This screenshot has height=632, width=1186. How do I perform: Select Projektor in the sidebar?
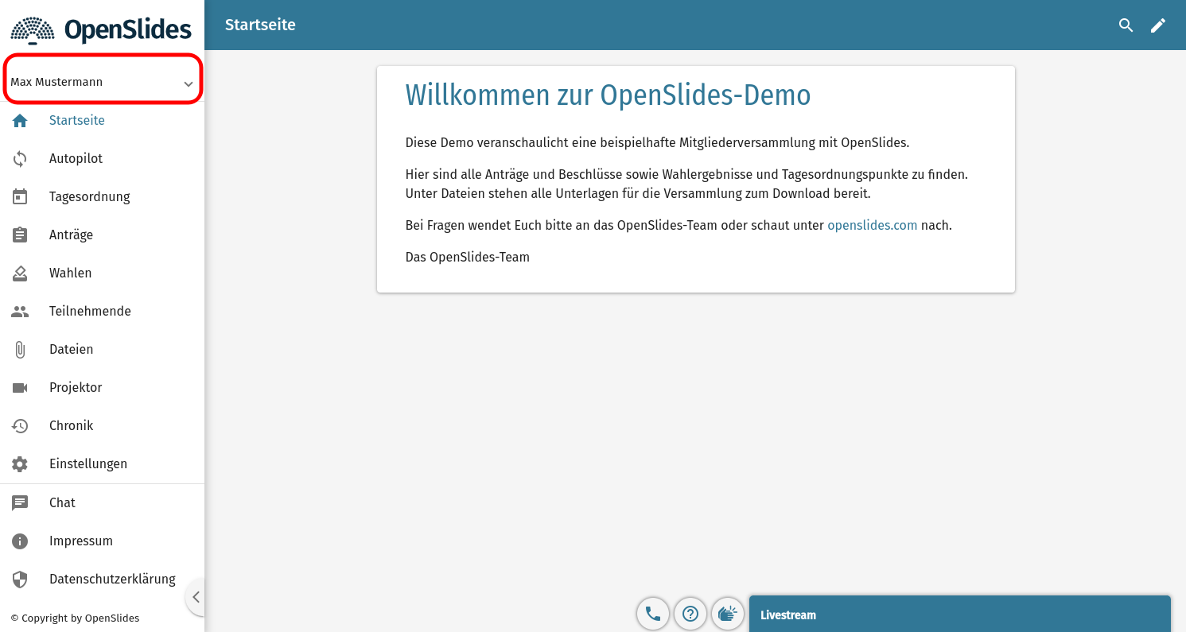pyautogui.click(x=103, y=388)
